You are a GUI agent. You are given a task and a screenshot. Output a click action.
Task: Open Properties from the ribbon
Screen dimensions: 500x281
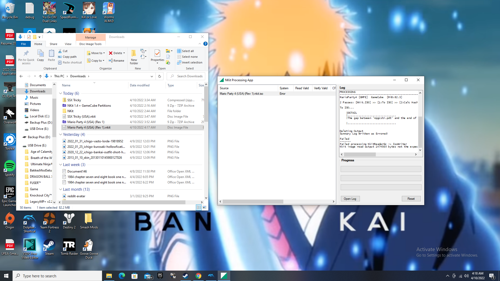157,56
